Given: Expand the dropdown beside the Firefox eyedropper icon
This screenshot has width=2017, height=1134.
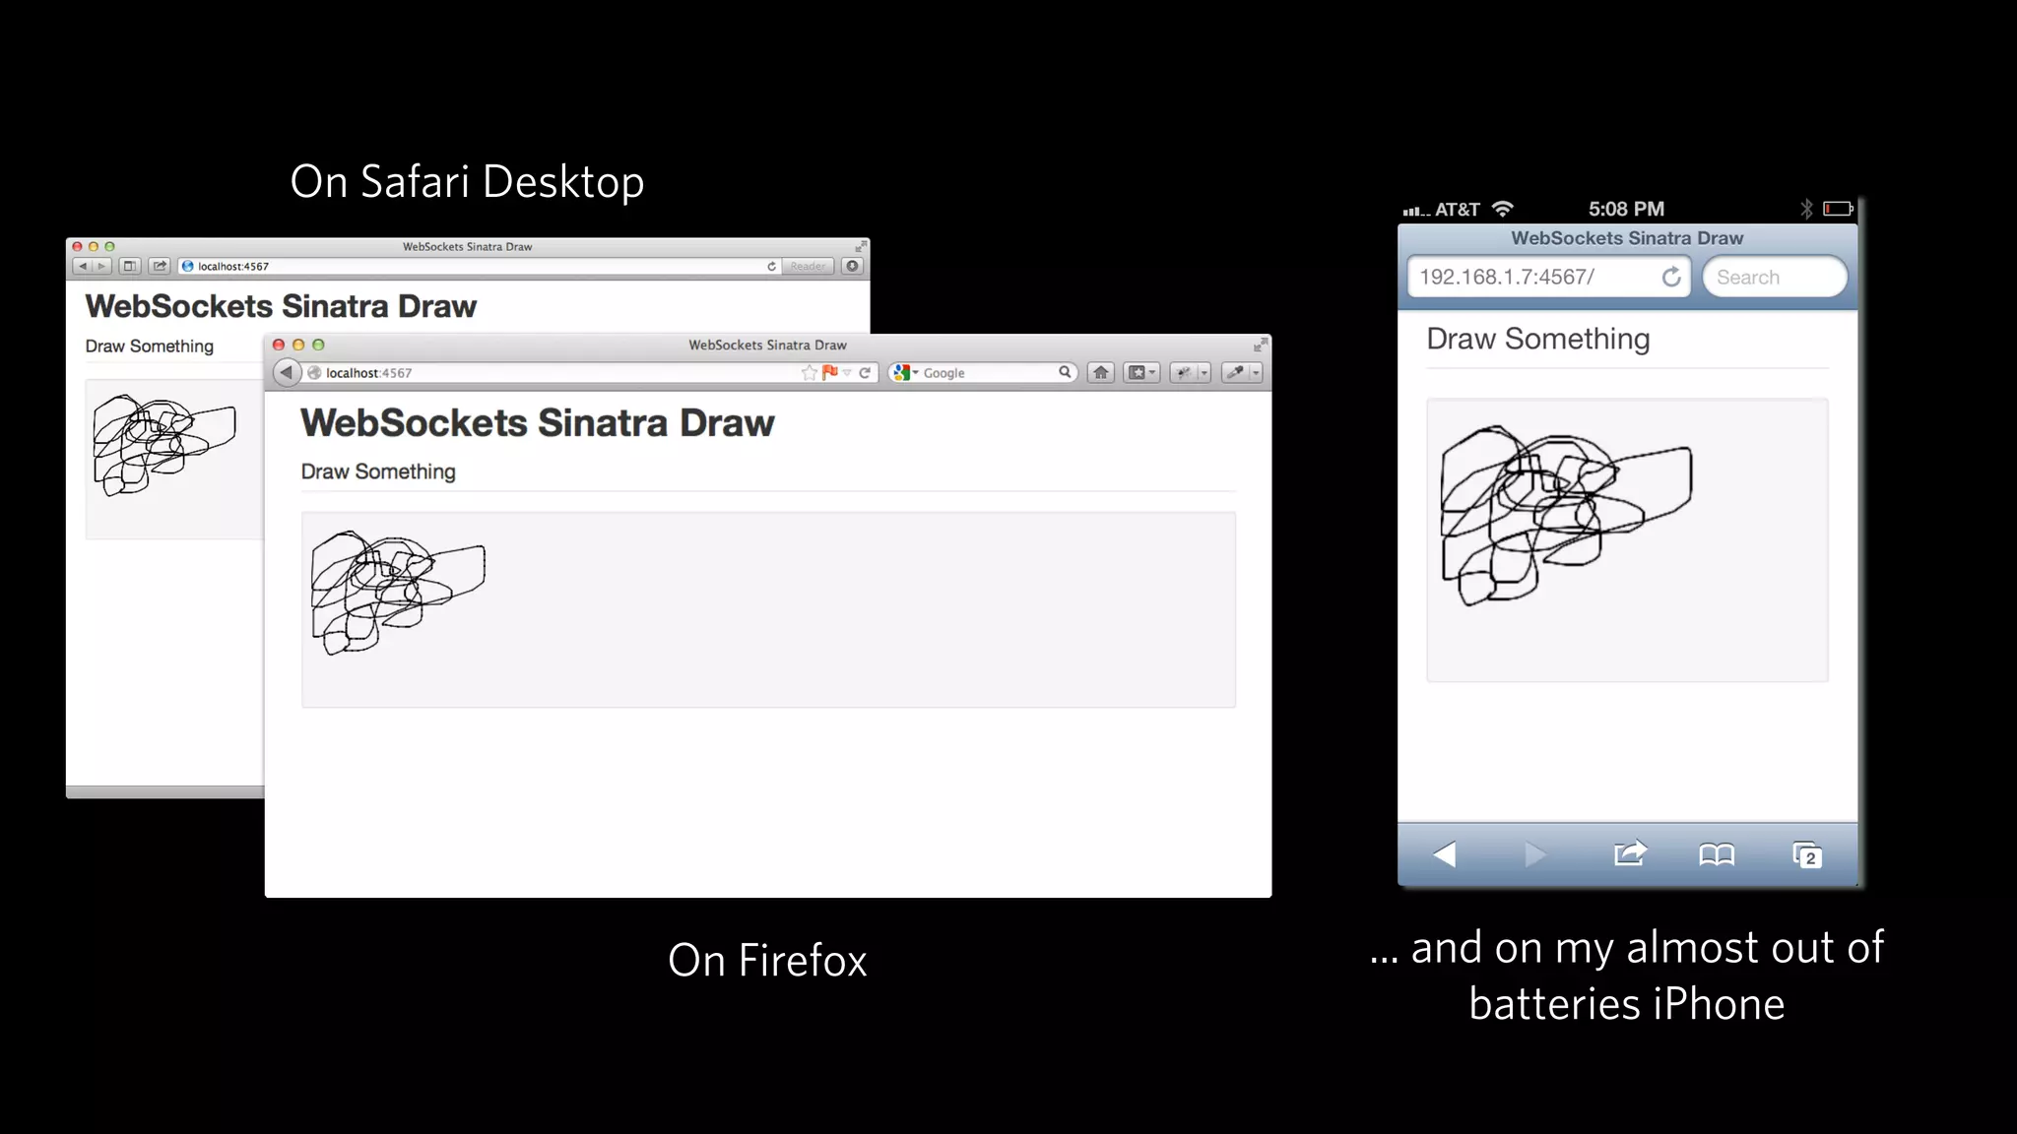Looking at the screenshot, I should click(x=1256, y=372).
